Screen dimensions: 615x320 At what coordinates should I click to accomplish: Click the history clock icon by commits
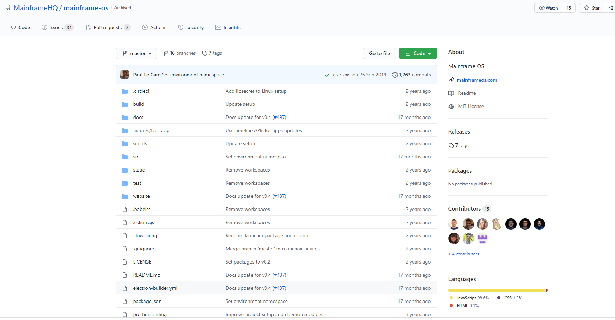pos(395,75)
